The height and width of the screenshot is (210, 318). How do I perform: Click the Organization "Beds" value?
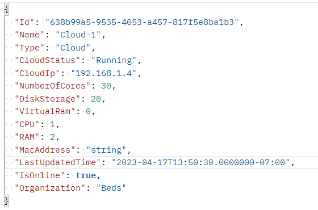tap(111, 188)
